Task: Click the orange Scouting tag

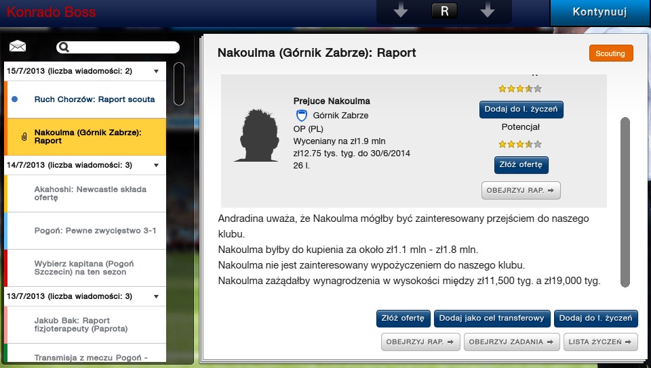Action: [610, 53]
